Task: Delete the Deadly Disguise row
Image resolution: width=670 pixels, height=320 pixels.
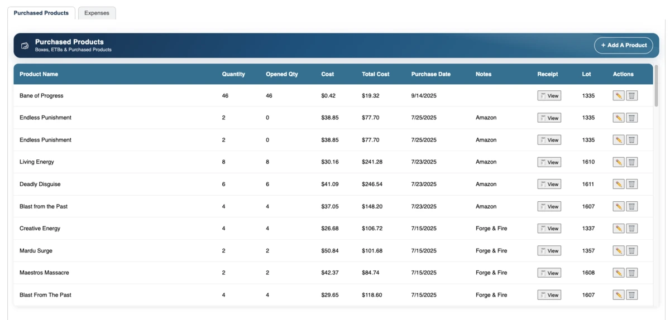Action: [631, 184]
